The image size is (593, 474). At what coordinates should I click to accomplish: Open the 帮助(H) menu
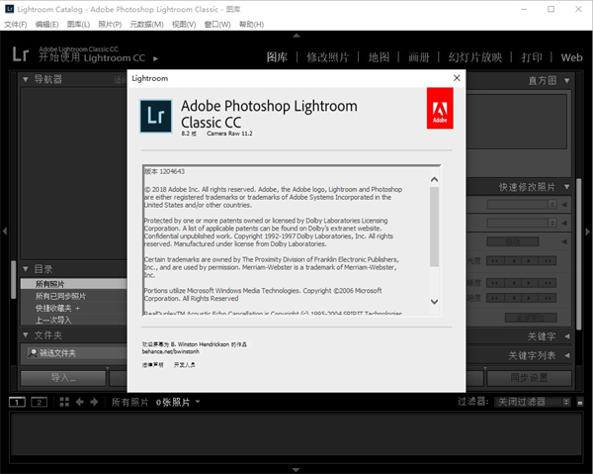[x=251, y=24]
